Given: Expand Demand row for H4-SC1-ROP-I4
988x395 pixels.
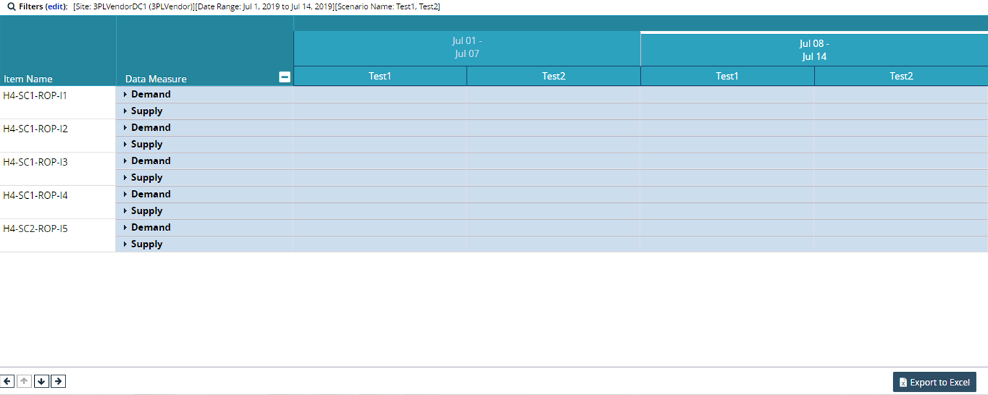Looking at the screenshot, I should 125,195.
